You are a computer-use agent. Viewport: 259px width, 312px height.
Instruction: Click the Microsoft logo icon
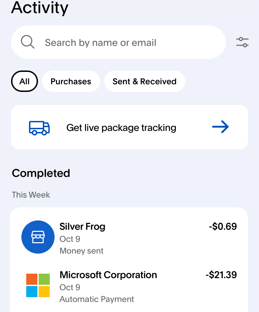coord(38,285)
